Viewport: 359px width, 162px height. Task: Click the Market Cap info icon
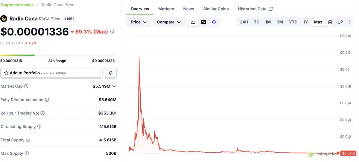(x=26, y=86)
